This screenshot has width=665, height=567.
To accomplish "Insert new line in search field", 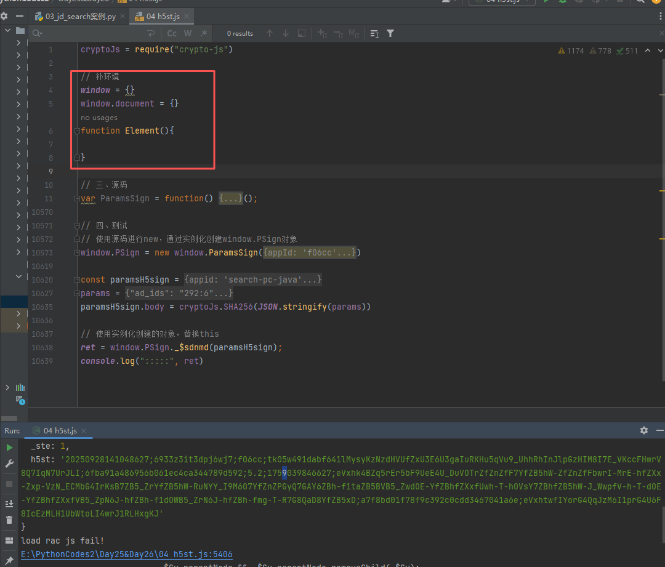I will click(151, 33).
